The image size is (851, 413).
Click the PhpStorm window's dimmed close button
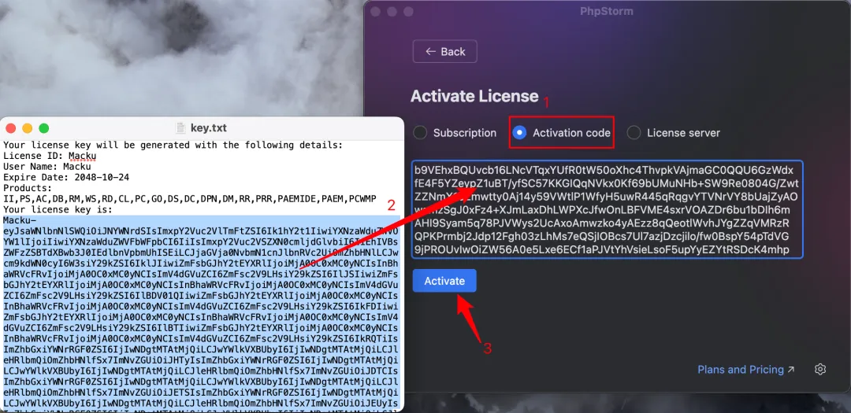tap(375, 11)
